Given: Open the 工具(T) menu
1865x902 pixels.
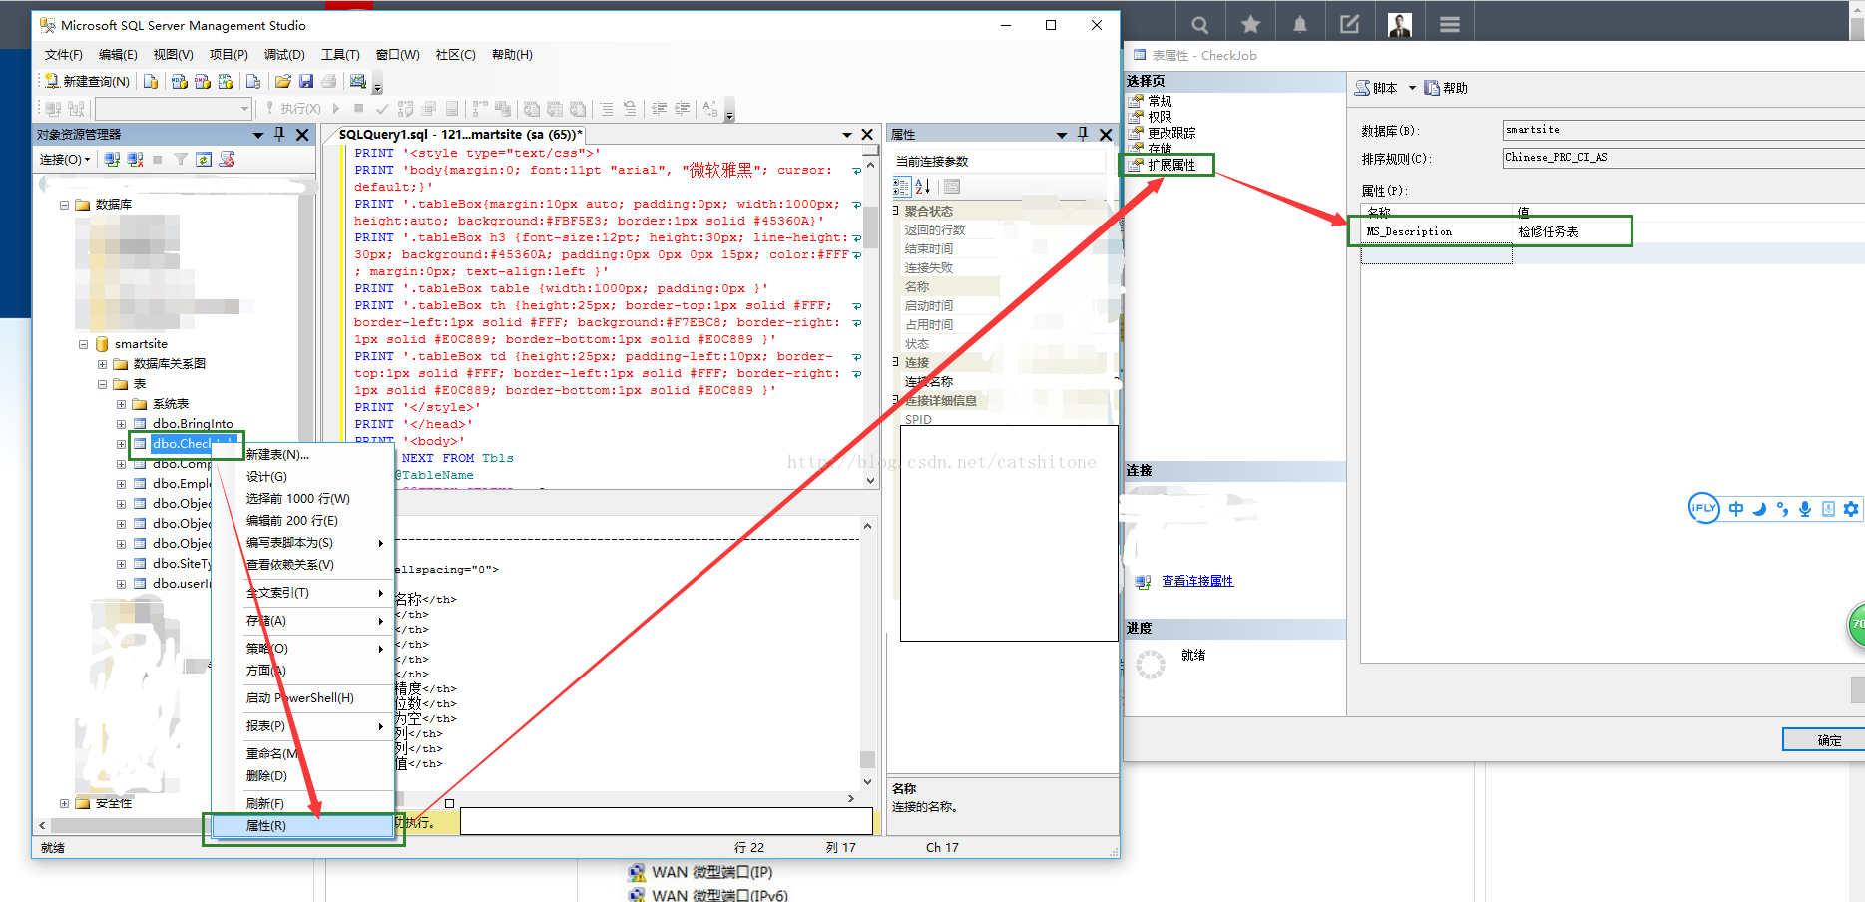Looking at the screenshot, I should click(x=340, y=55).
